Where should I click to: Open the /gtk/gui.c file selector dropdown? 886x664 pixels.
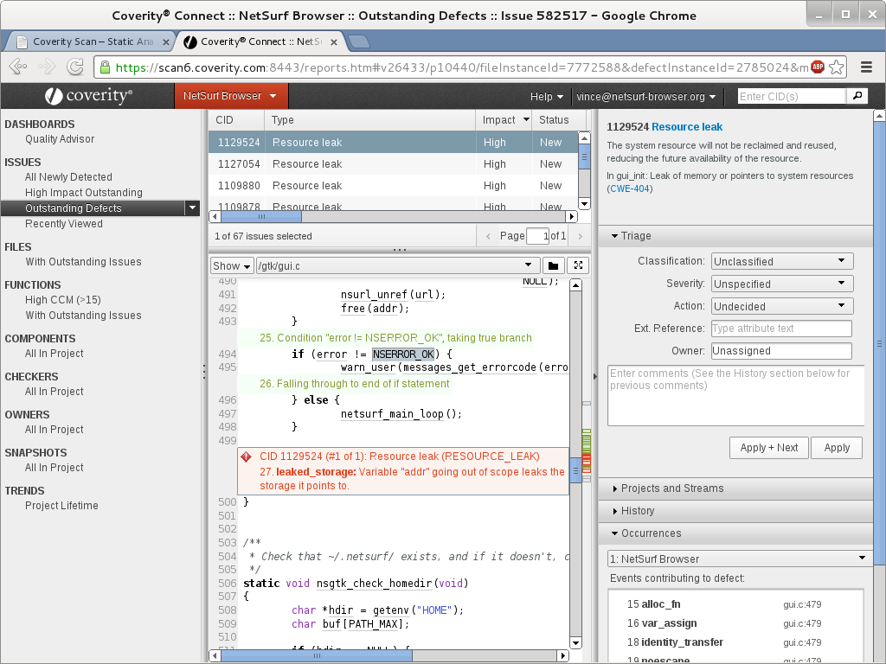(x=397, y=265)
